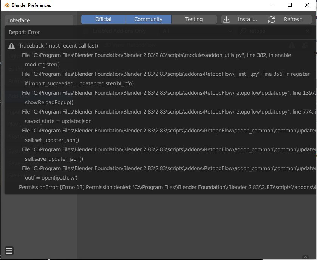Click the warning triangle icon beside Traceback
317x260 pixels.
point(11,46)
